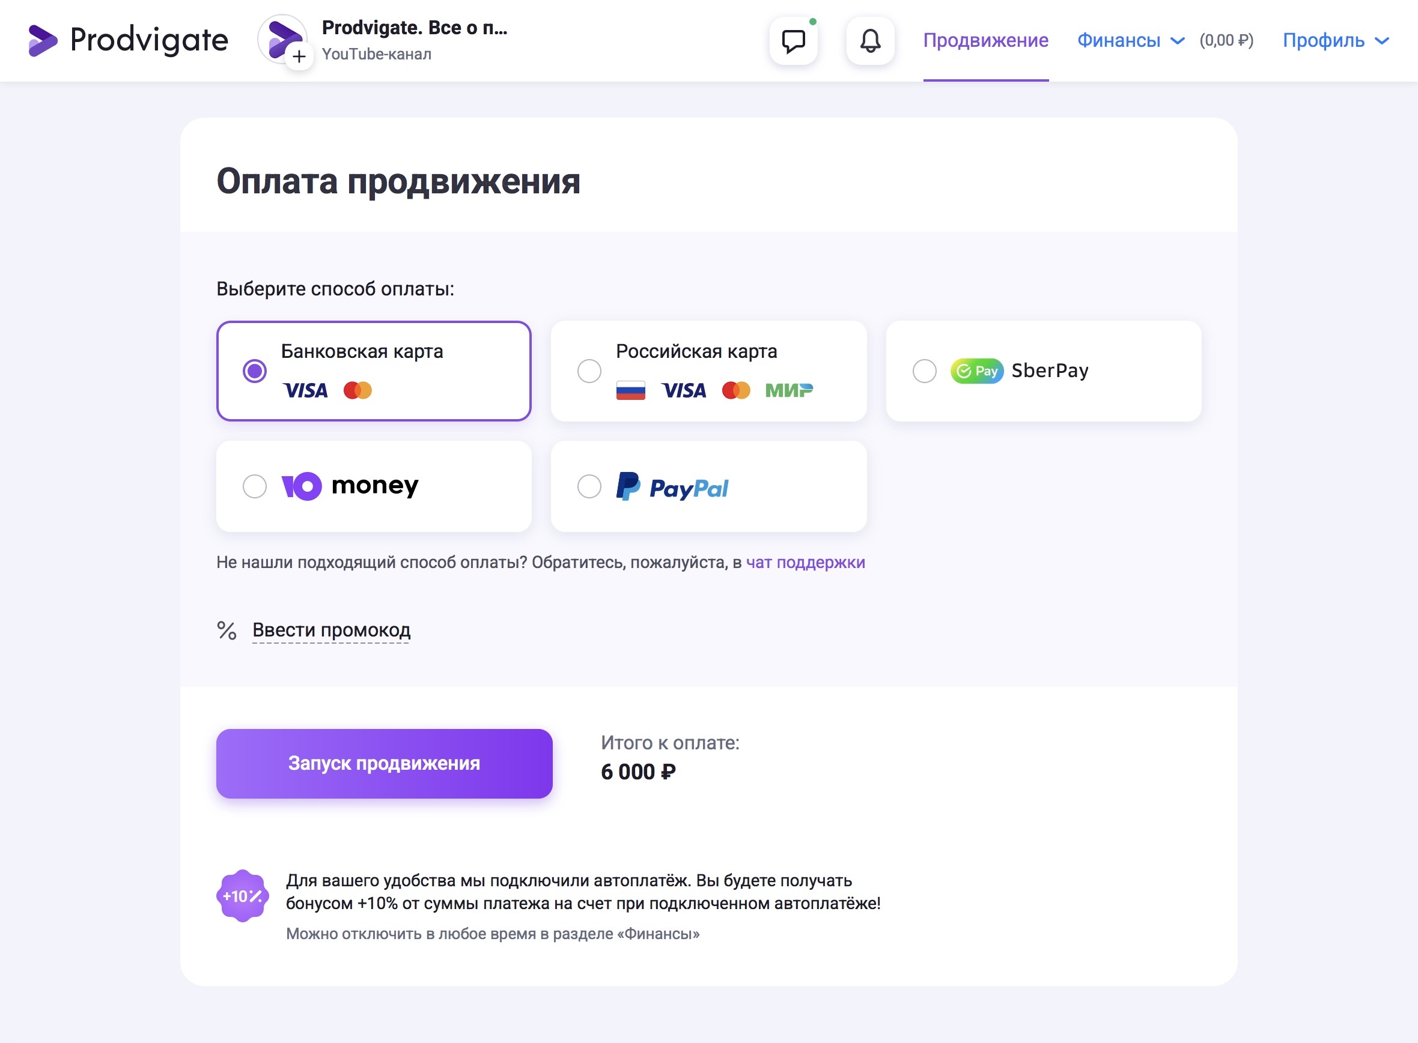The width and height of the screenshot is (1418, 1043).
Task: Click the Prodvigate logo in header
Action: (128, 40)
